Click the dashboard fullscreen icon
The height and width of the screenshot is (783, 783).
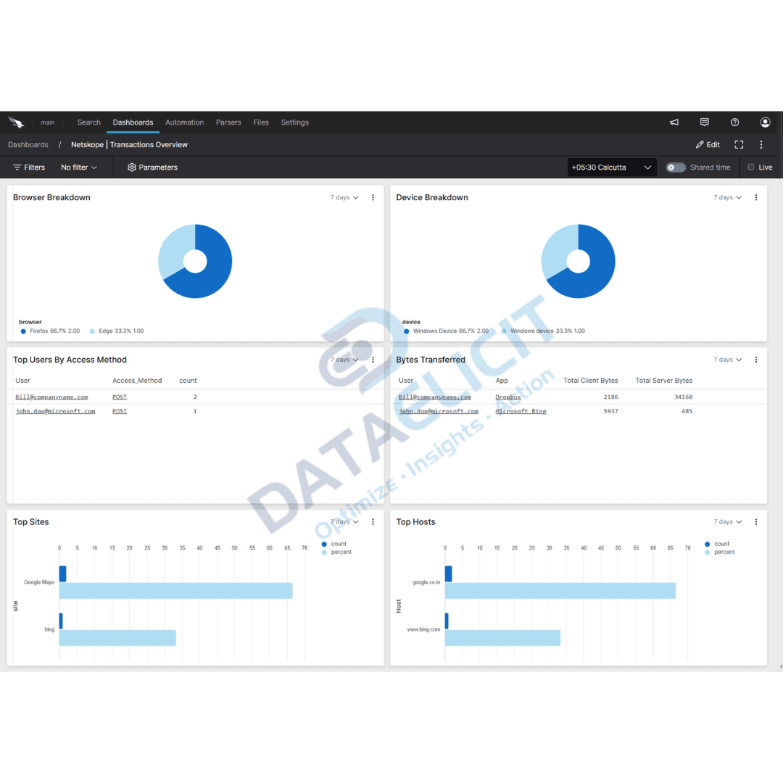click(x=739, y=144)
